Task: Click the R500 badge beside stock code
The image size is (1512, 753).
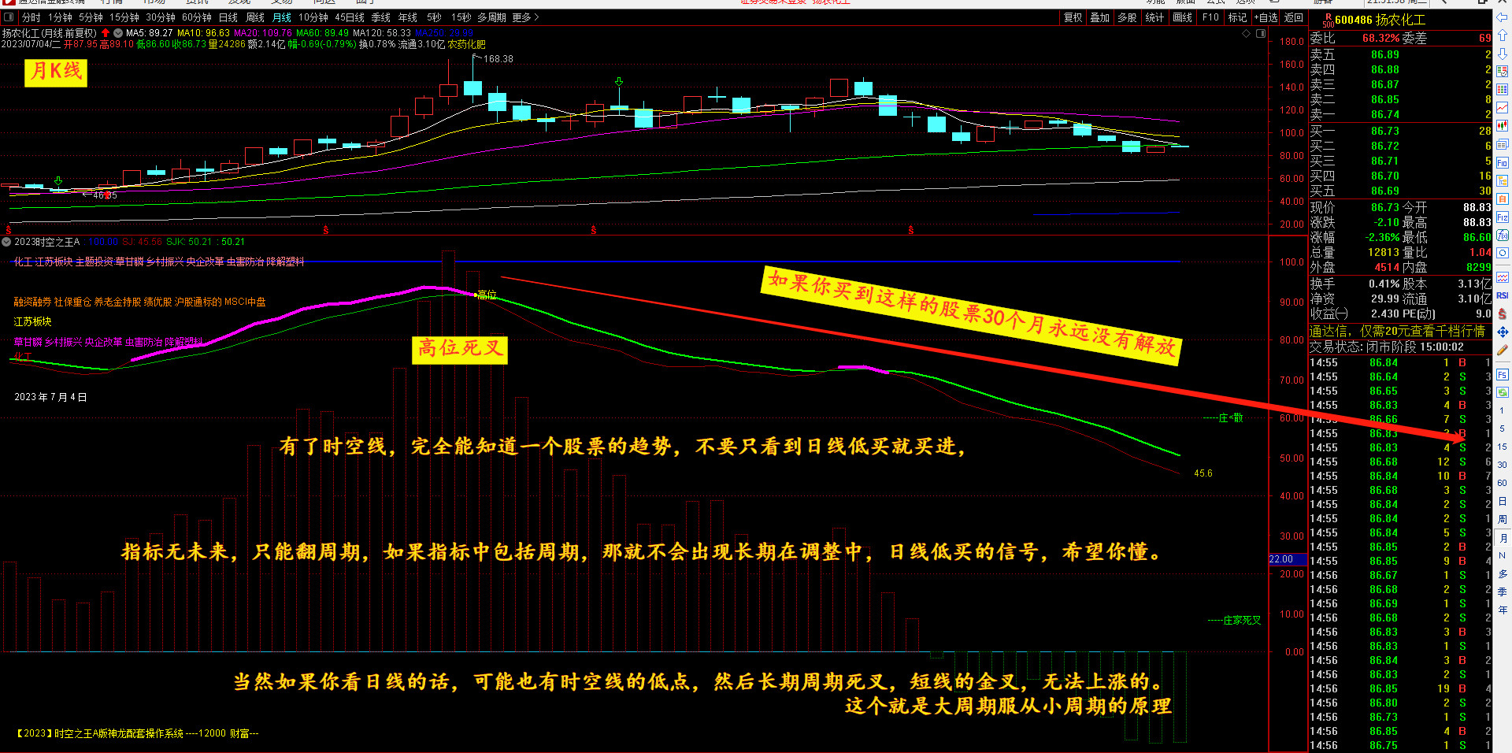Action: click(1327, 20)
